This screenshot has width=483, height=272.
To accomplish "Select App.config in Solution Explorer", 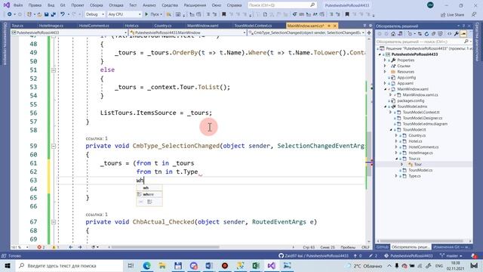I will (x=406, y=77).
